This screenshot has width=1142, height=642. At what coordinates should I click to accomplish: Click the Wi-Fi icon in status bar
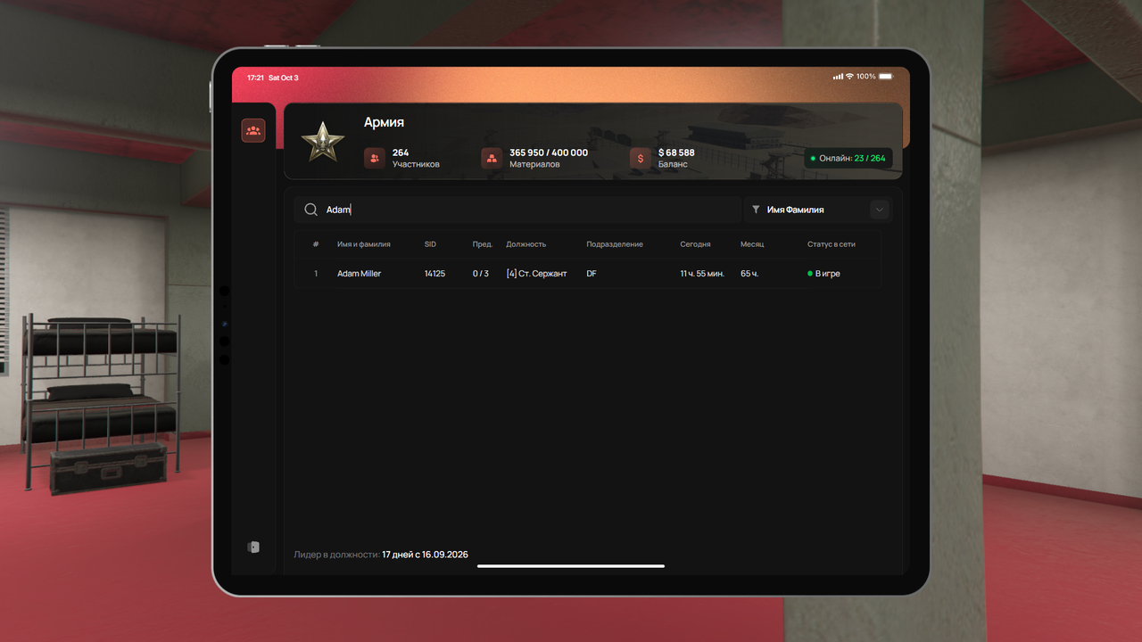tap(849, 77)
